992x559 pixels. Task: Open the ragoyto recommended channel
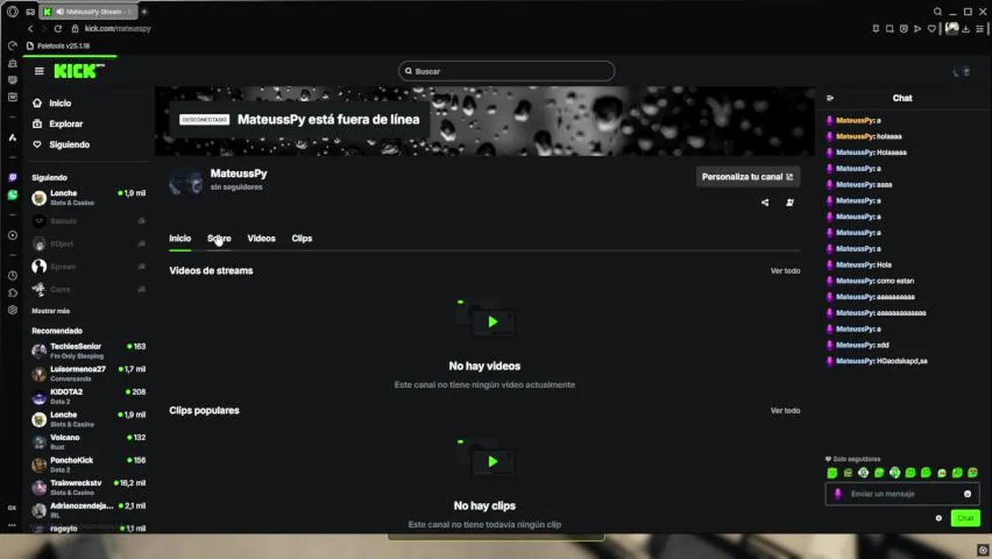tap(88, 528)
